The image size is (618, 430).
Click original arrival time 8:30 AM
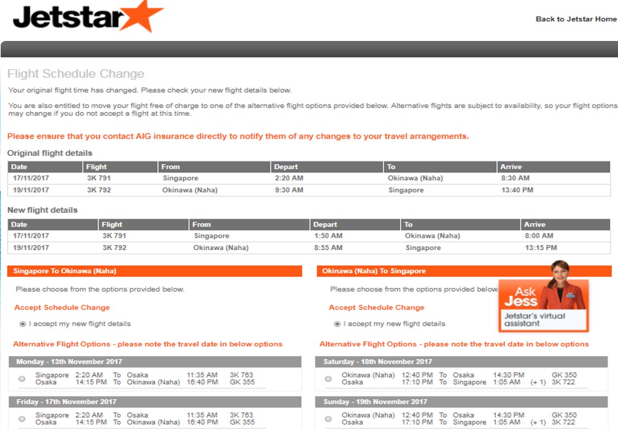pos(515,178)
